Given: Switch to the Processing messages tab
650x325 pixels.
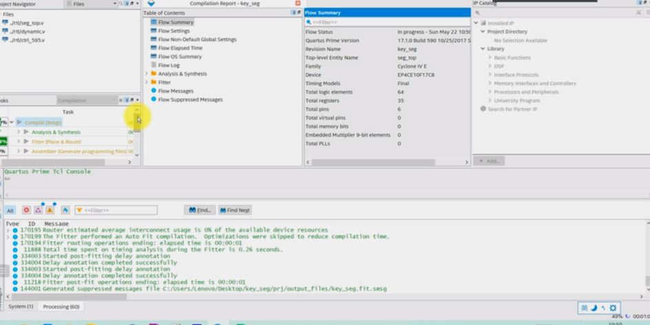Looking at the screenshot, I should point(61,306).
